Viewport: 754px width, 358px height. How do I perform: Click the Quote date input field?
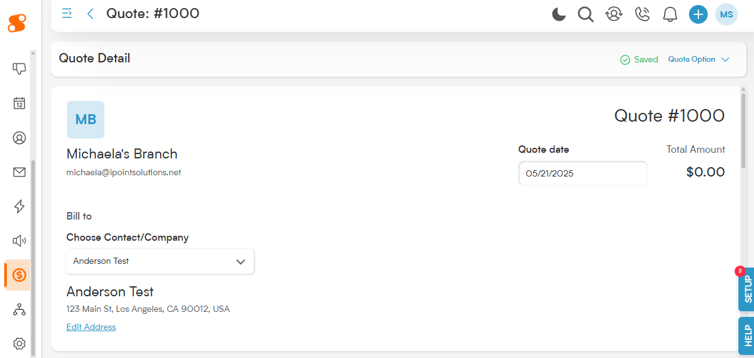(x=583, y=173)
